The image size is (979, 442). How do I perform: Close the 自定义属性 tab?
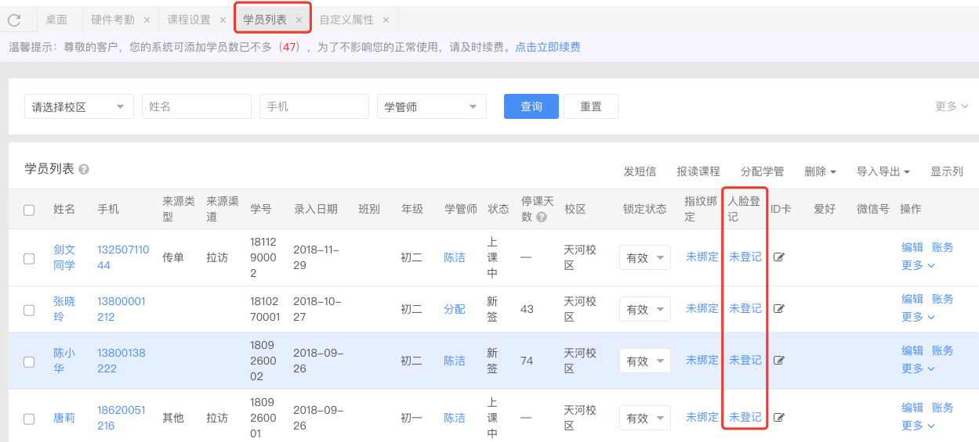click(x=386, y=20)
